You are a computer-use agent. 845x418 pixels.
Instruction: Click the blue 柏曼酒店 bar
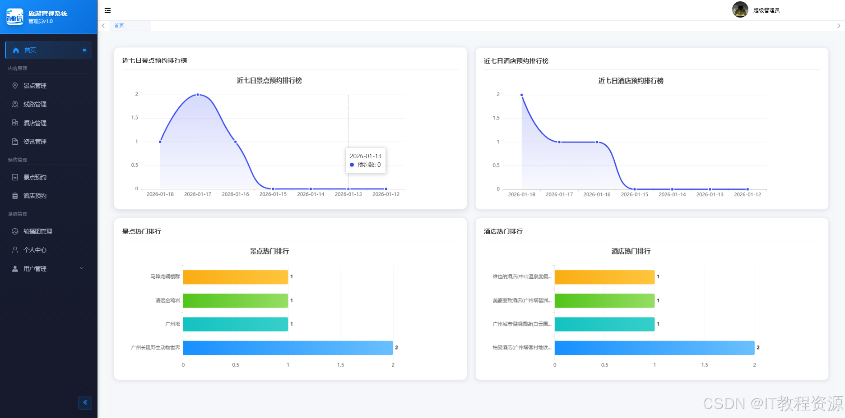tap(655, 348)
